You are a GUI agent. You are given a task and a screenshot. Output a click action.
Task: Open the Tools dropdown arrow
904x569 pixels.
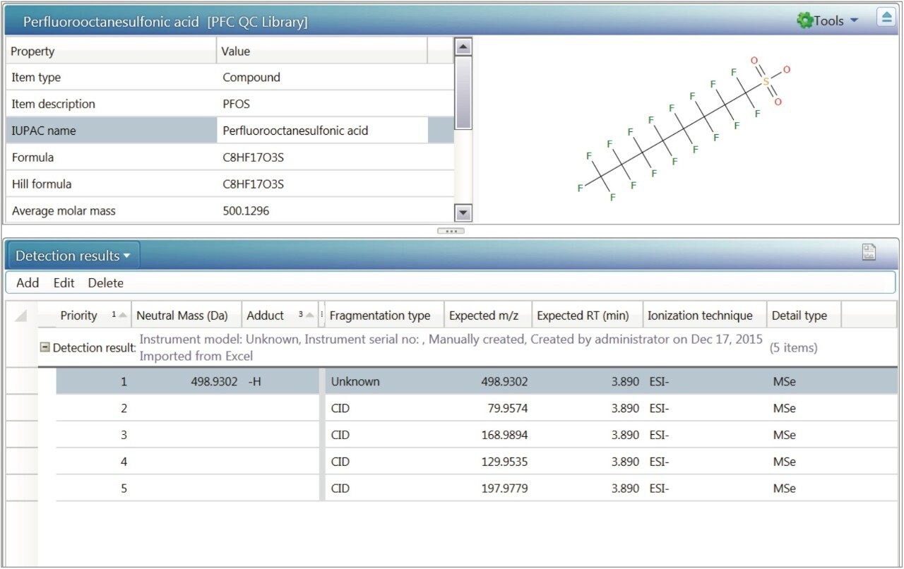855,20
